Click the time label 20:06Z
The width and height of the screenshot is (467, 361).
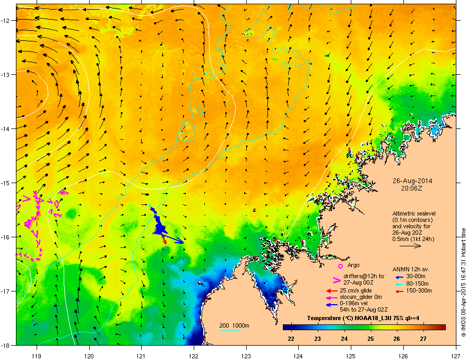[x=412, y=188]
